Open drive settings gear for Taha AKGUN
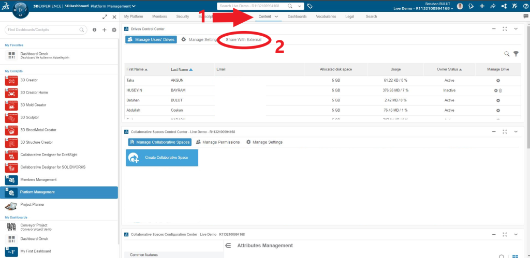 click(498, 81)
